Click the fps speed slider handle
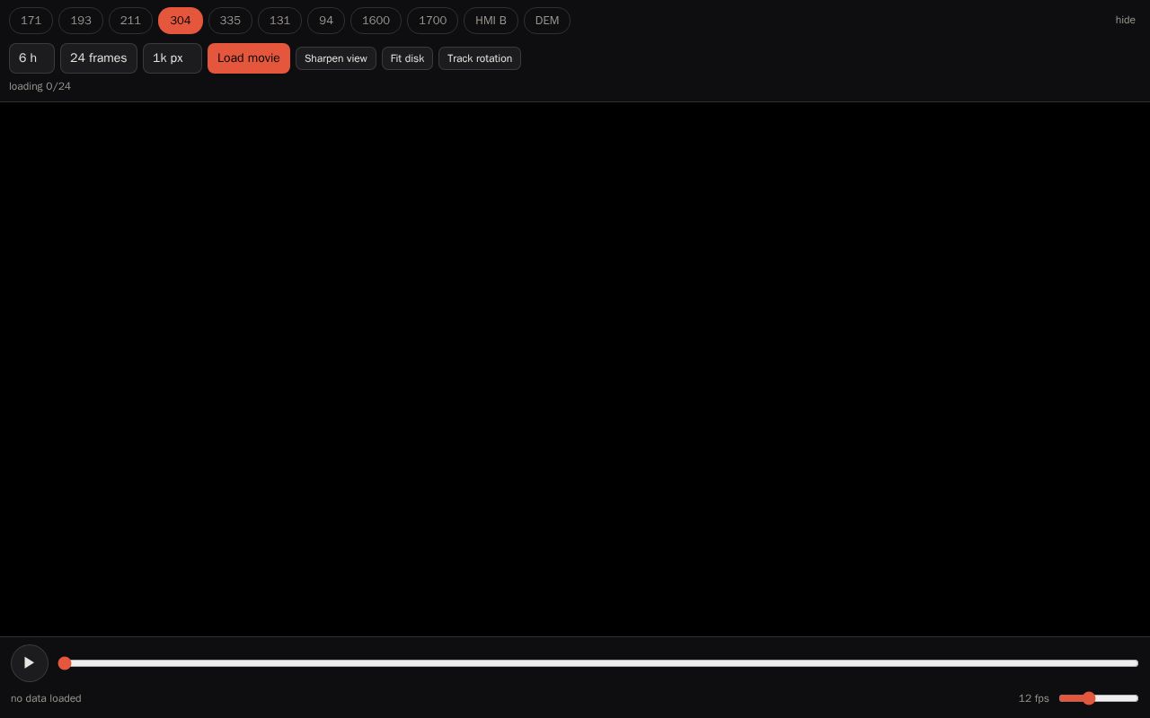1150x718 pixels. pyautogui.click(x=1089, y=698)
